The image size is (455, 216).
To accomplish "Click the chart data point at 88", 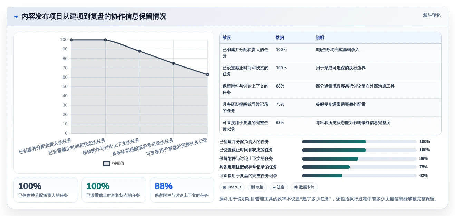I will pos(139,51).
